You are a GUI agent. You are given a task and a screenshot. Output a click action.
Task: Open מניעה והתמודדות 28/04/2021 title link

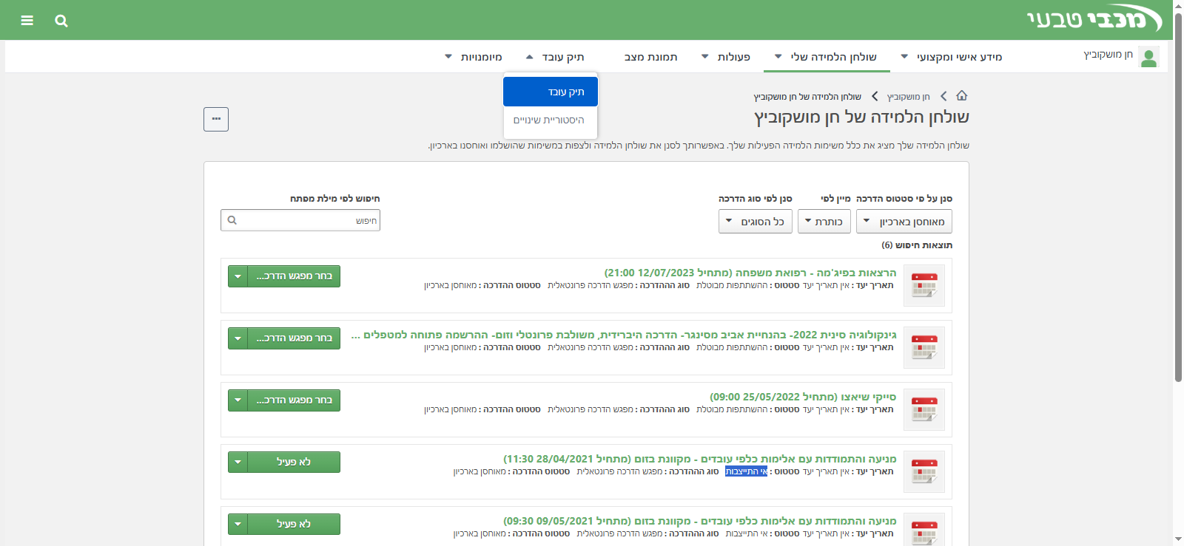click(700, 459)
